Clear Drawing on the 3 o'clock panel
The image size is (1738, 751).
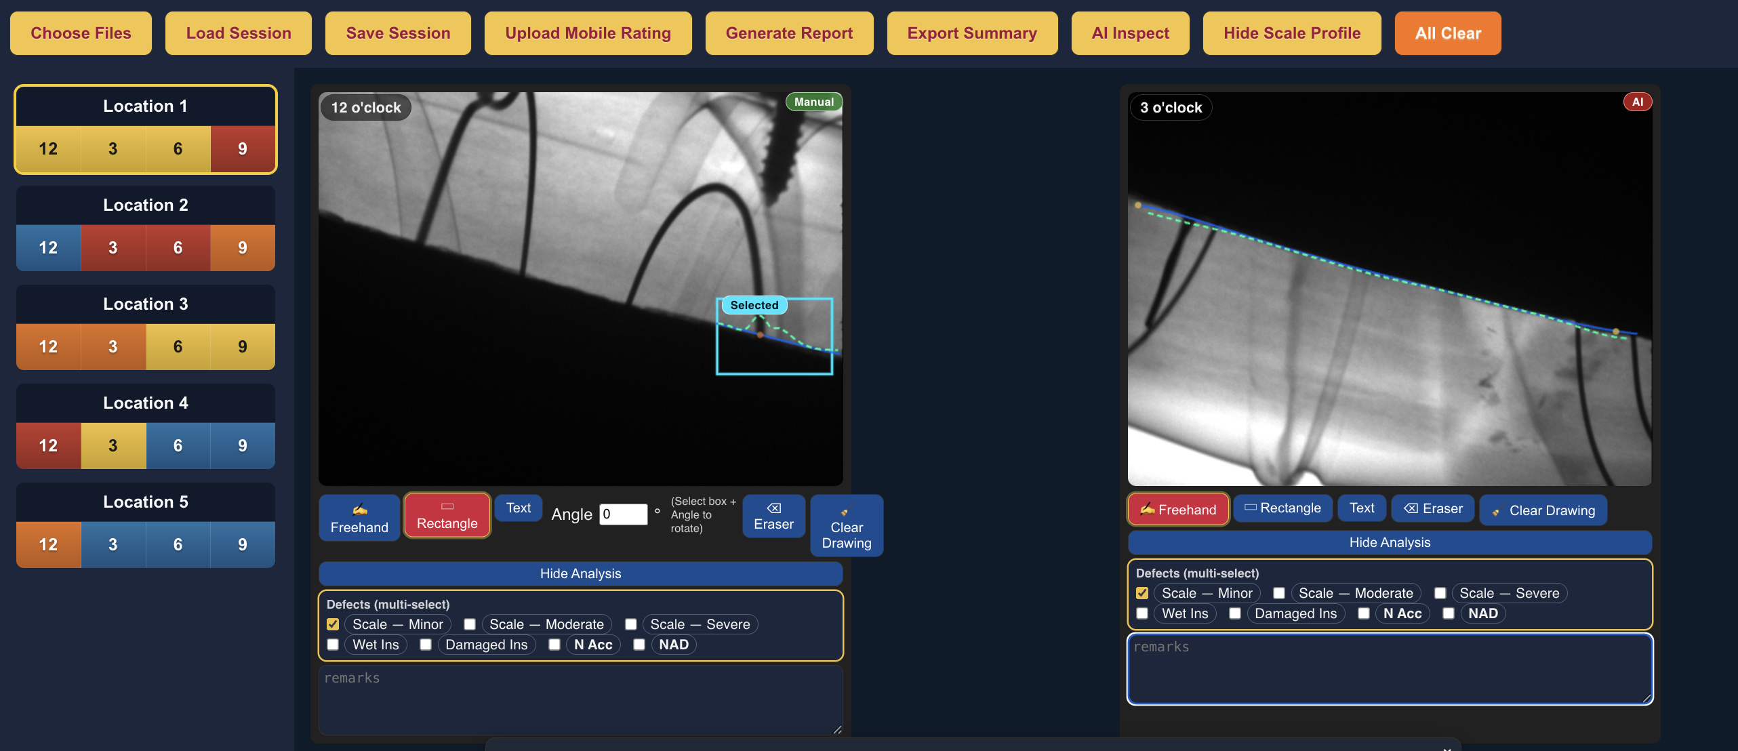[x=1543, y=510]
